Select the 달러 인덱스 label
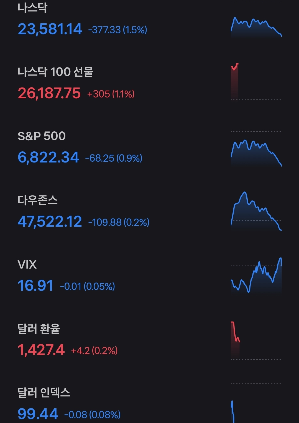Screen dimensions: 299x423 [x=44, y=393]
